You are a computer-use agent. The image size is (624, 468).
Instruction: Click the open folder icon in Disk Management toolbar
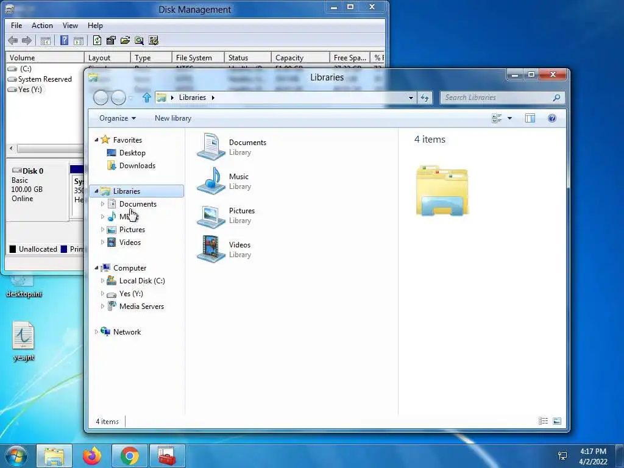[125, 40]
